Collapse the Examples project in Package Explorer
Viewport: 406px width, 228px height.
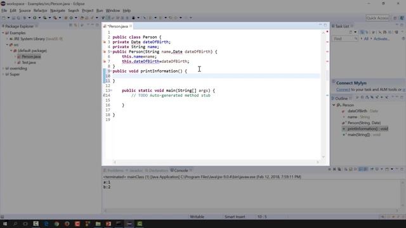pos(3,33)
